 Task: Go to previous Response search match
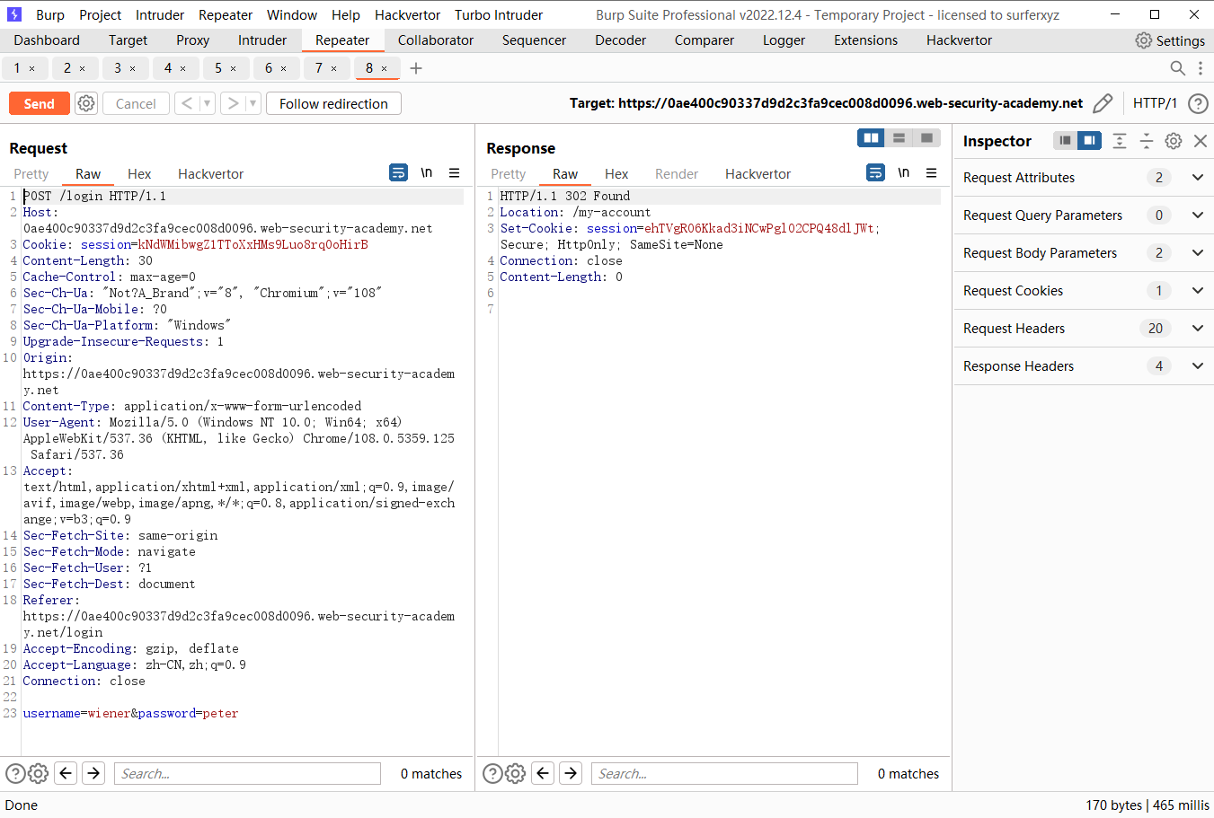[543, 773]
